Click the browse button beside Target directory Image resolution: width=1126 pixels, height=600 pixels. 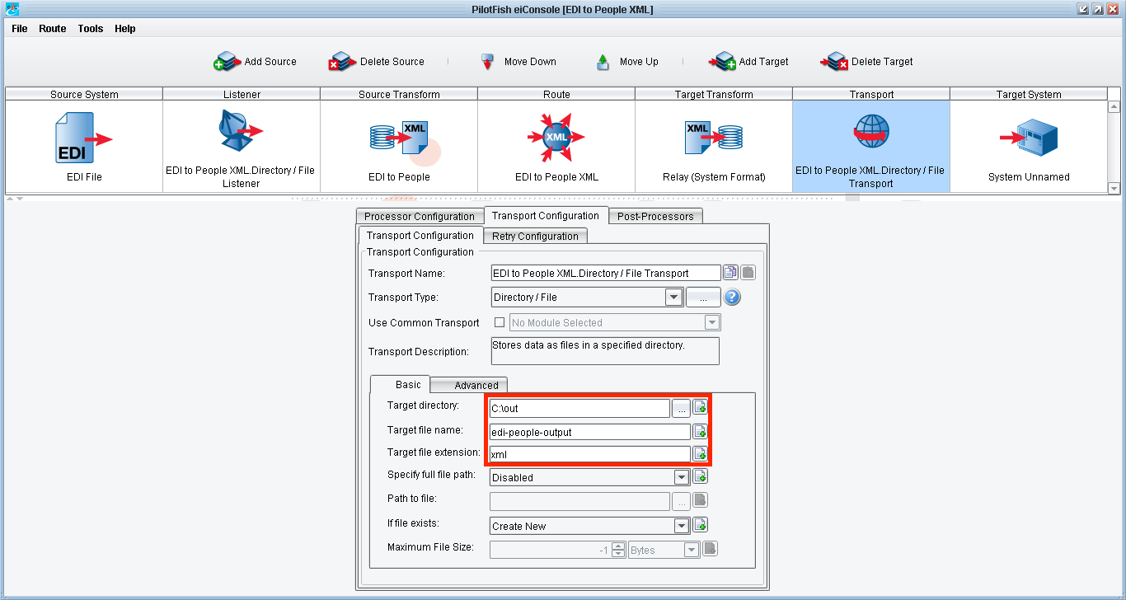click(681, 408)
